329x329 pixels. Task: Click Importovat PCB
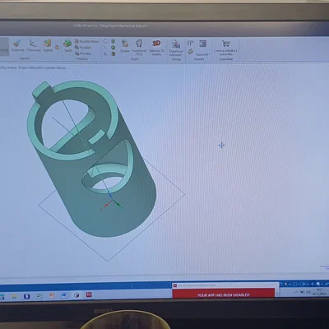point(139,47)
